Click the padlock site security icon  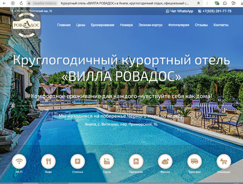coord(29,3)
